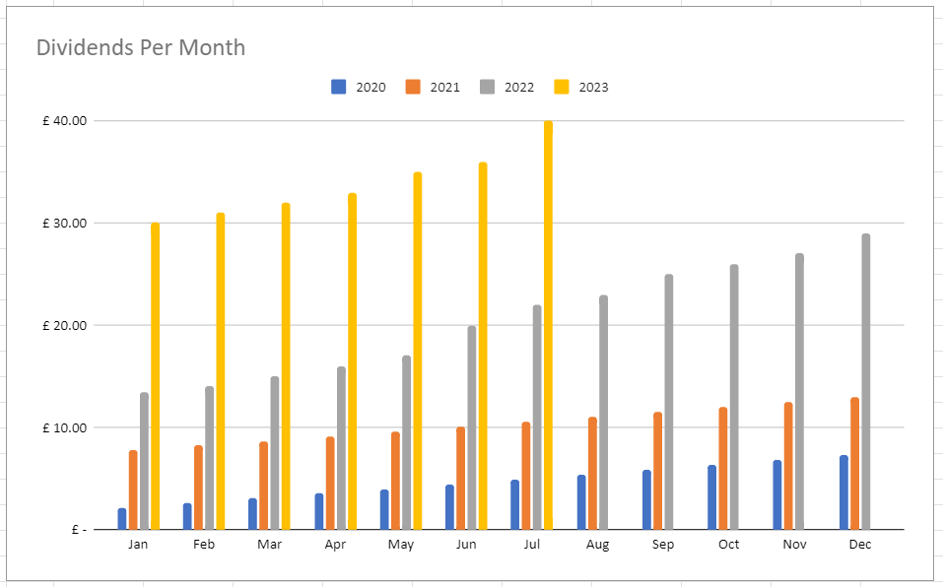
Task: Select the gray 2022 bar for June
Action: (x=472, y=427)
